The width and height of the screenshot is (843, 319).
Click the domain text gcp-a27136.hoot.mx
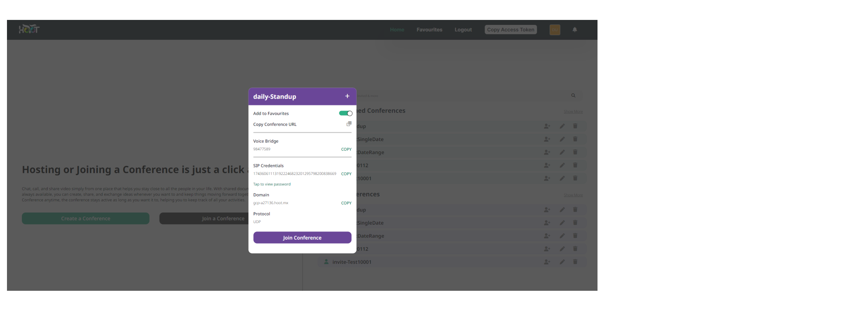[271, 203]
